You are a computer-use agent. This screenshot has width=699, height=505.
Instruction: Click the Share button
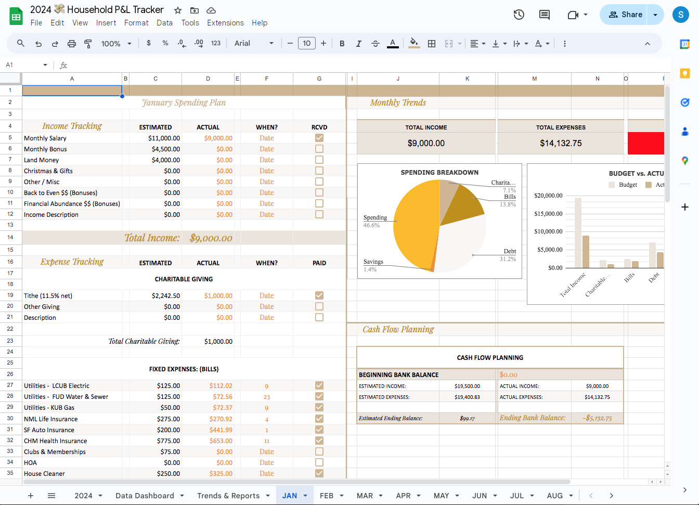point(625,15)
